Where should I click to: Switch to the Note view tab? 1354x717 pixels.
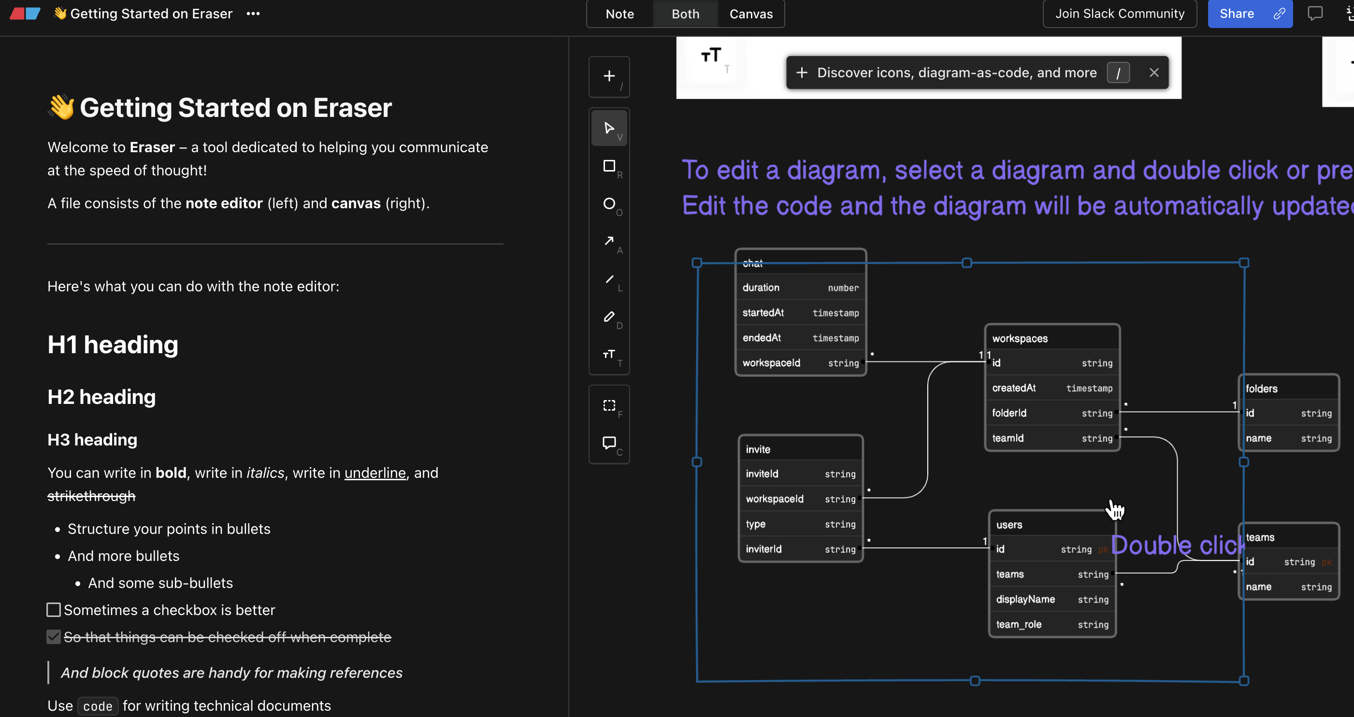point(619,14)
